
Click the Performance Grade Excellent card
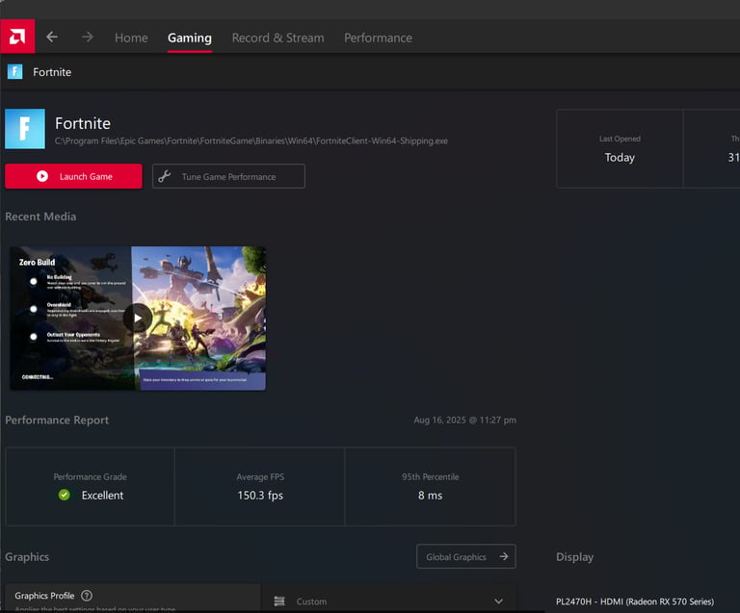point(90,486)
